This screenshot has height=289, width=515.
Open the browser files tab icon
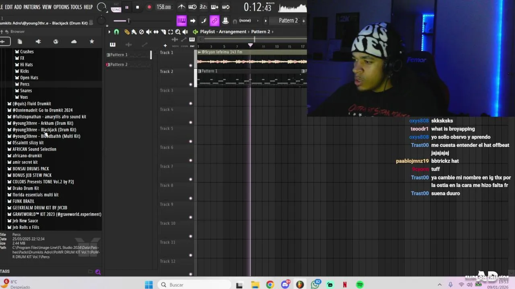tap(20, 41)
